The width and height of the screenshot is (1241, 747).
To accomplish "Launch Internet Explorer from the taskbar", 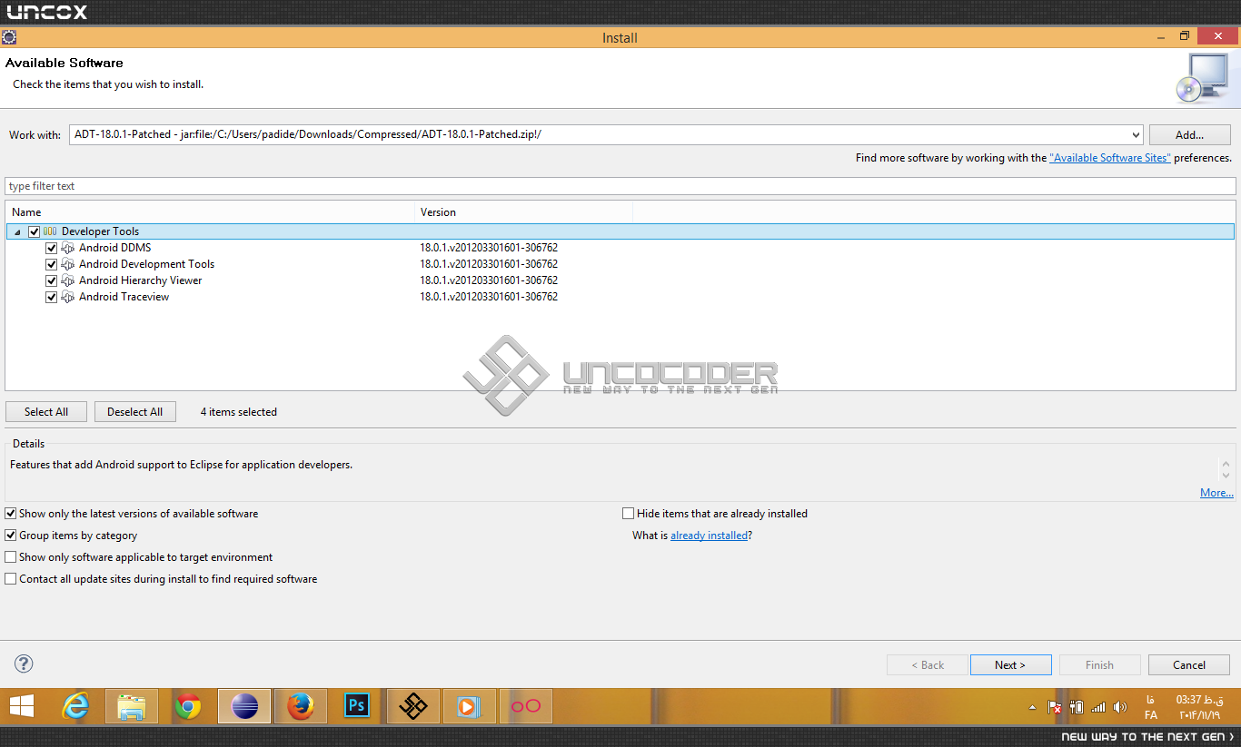I will (x=75, y=706).
